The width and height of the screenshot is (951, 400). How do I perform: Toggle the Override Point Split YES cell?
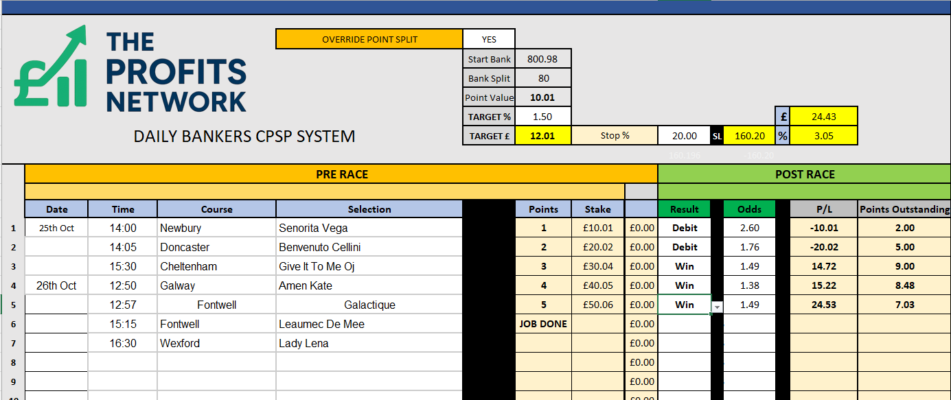pyautogui.click(x=488, y=39)
